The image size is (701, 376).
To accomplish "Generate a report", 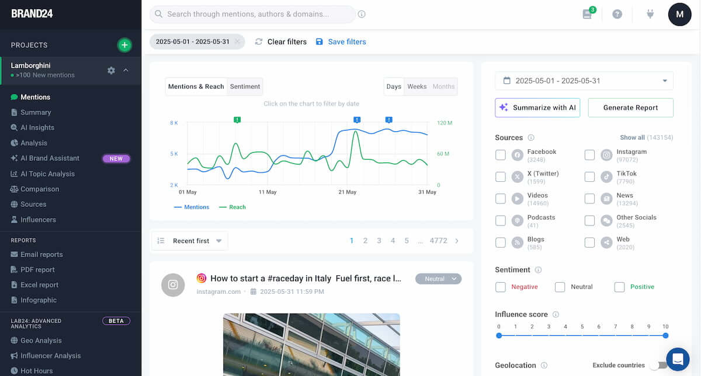I will (x=630, y=107).
